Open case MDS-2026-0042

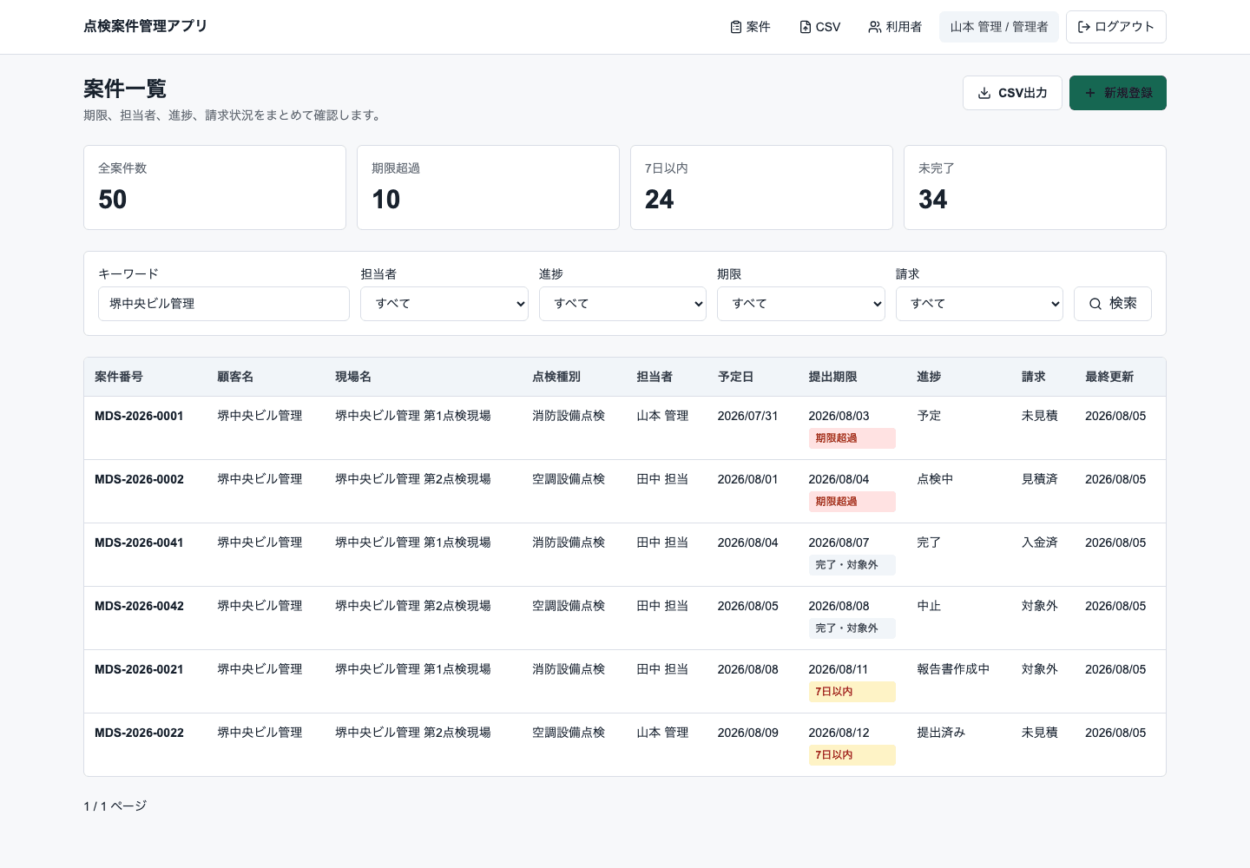139,606
